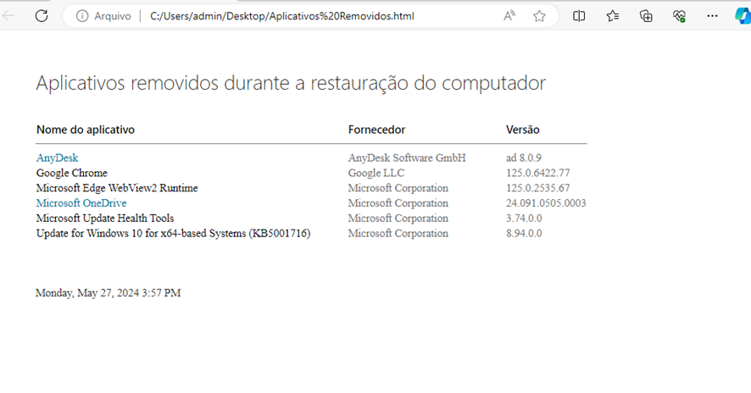Open the site info icon beside Arquivo
751x393 pixels.
(82, 16)
